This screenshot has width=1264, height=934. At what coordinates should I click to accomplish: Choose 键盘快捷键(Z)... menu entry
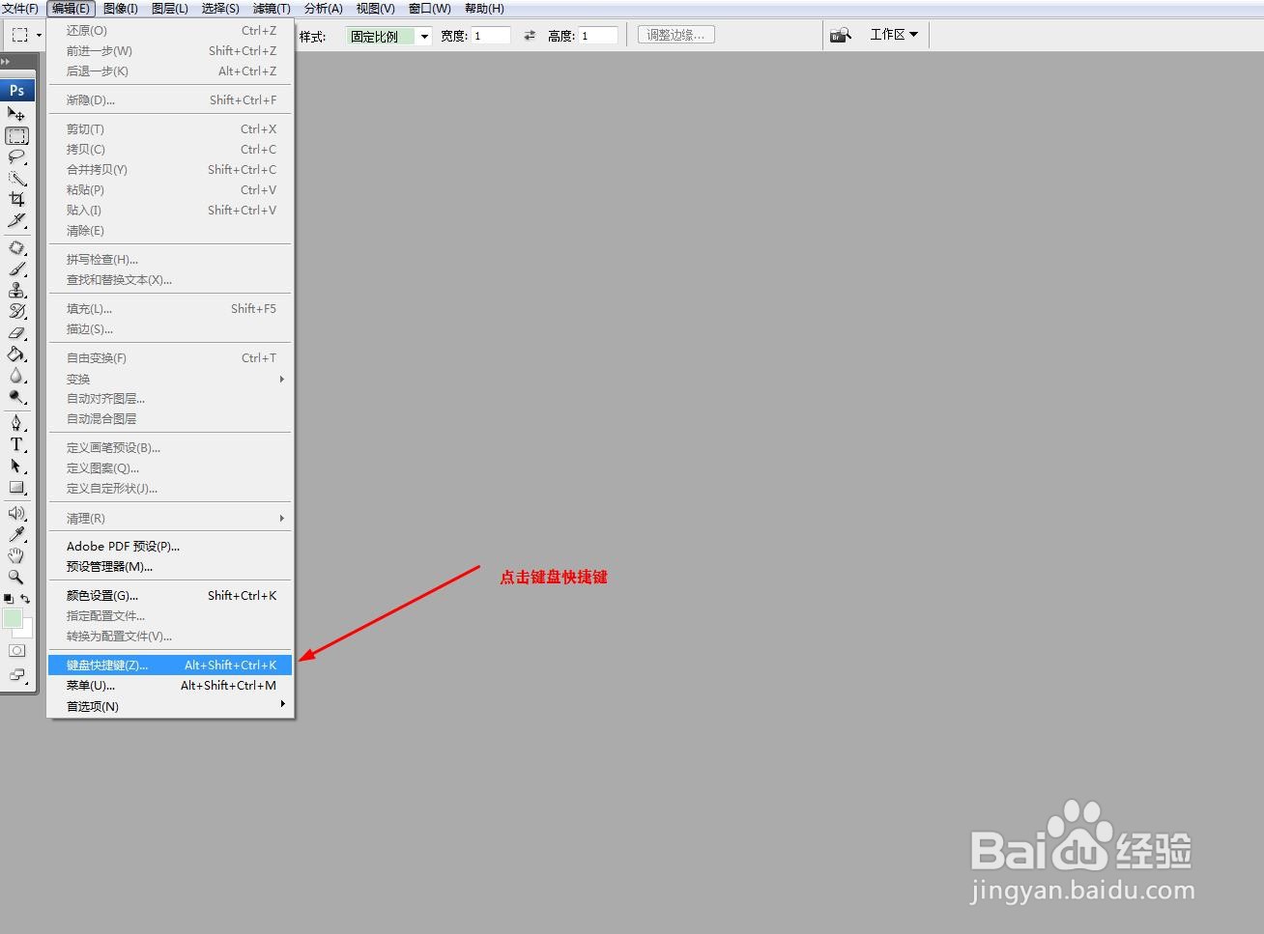pyautogui.click(x=170, y=665)
